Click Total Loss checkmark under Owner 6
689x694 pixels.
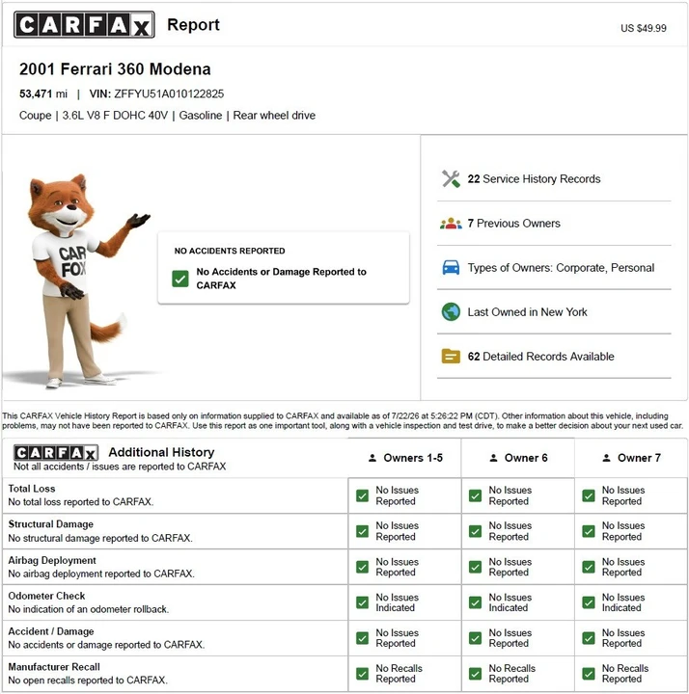(475, 495)
